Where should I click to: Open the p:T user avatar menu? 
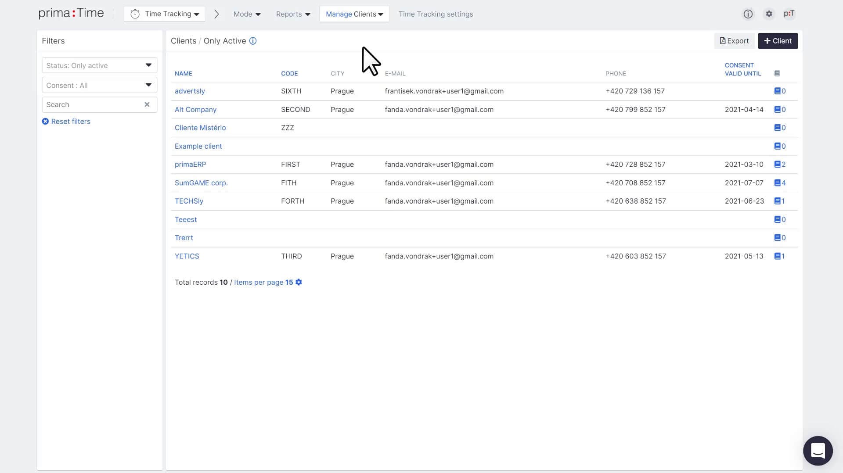pyautogui.click(x=789, y=14)
